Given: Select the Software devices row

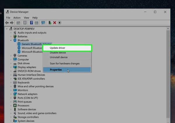Looking at the screenshot, I should click(25, 109).
